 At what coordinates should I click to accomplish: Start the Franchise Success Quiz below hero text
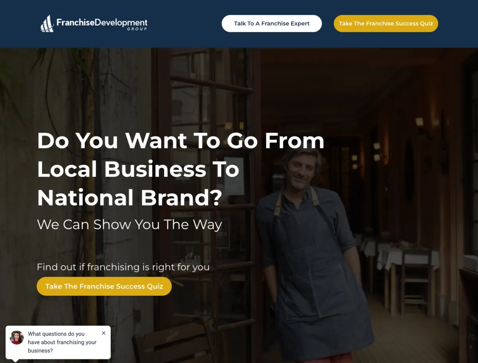[104, 286]
